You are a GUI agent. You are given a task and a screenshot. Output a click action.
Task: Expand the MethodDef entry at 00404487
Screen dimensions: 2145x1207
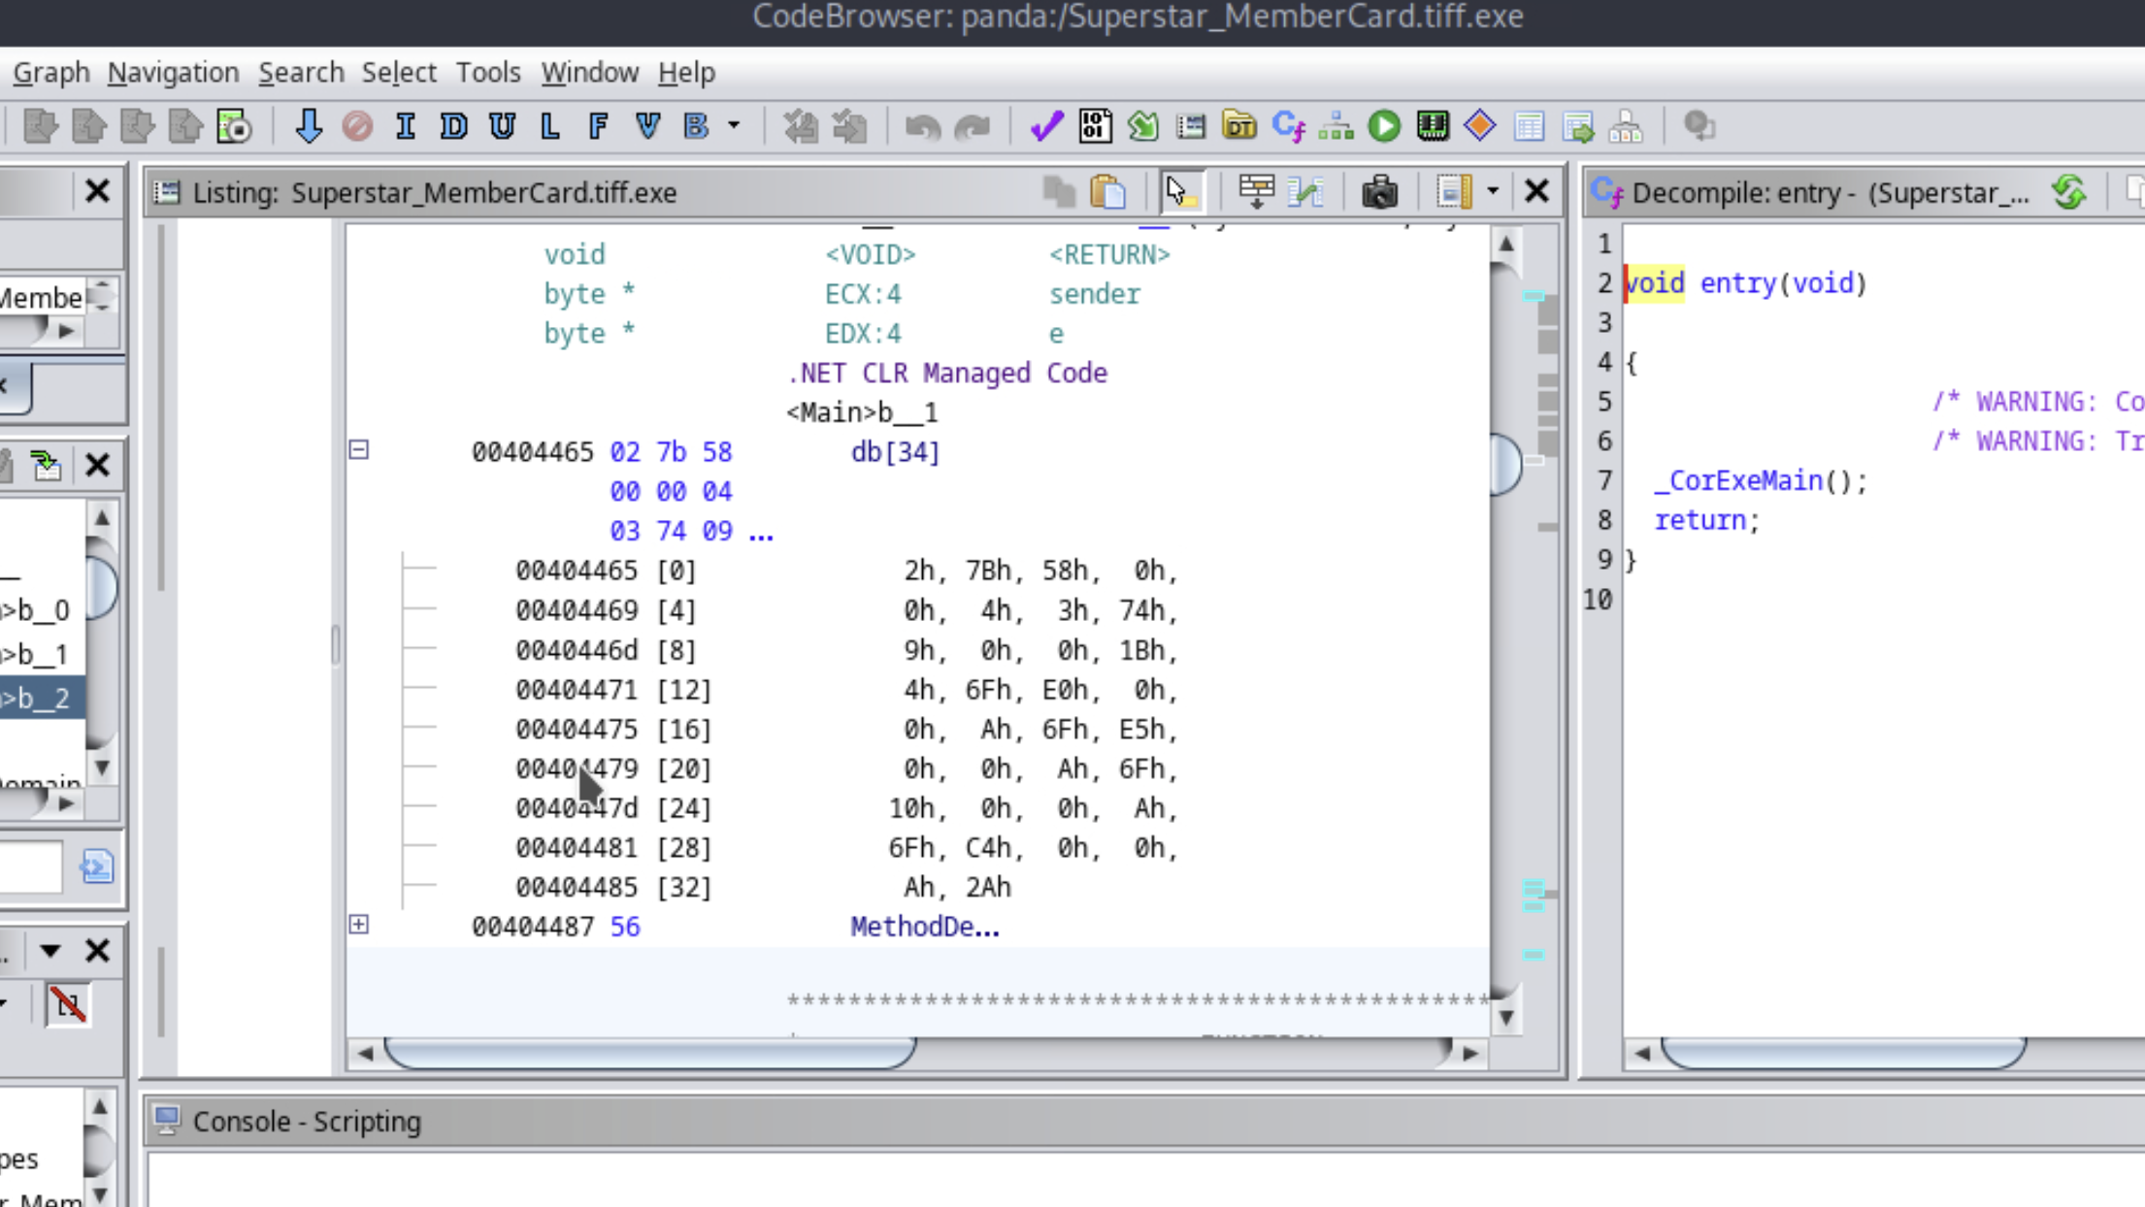coord(359,925)
